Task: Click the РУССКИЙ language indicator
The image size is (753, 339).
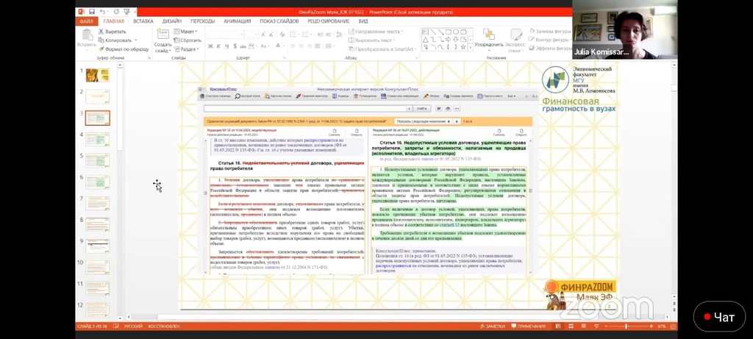Action: (x=133, y=326)
